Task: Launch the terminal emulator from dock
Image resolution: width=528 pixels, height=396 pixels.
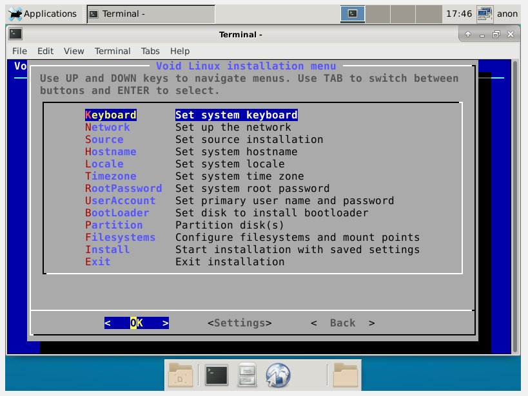Action: point(217,375)
